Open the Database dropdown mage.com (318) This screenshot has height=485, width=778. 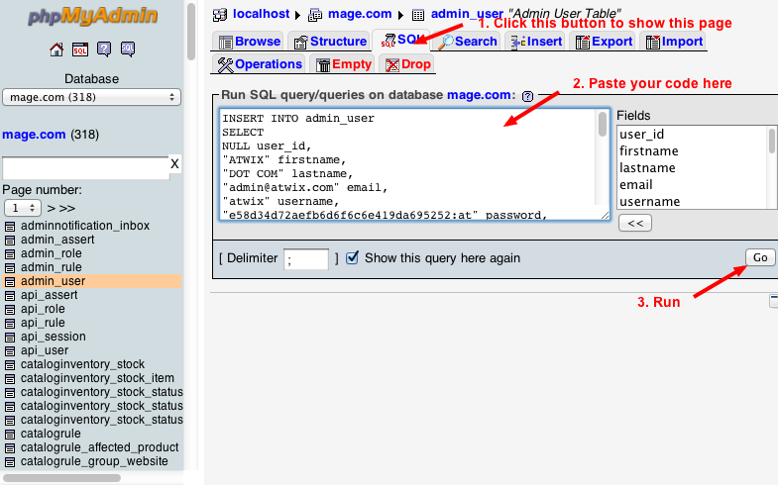[92, 97]
